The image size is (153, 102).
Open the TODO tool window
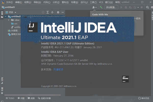tap(10, 98)
